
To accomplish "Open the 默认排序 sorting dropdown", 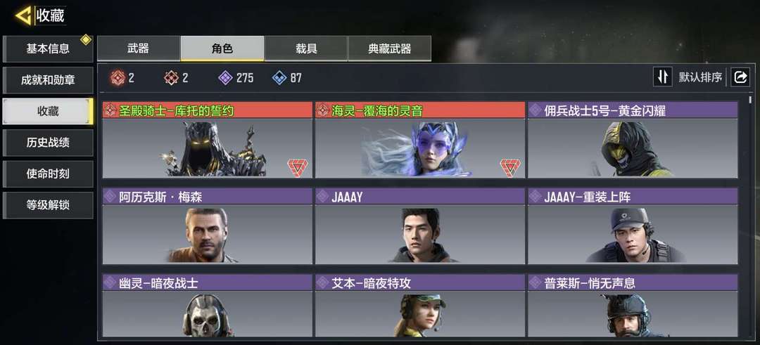I will (700, 77).
